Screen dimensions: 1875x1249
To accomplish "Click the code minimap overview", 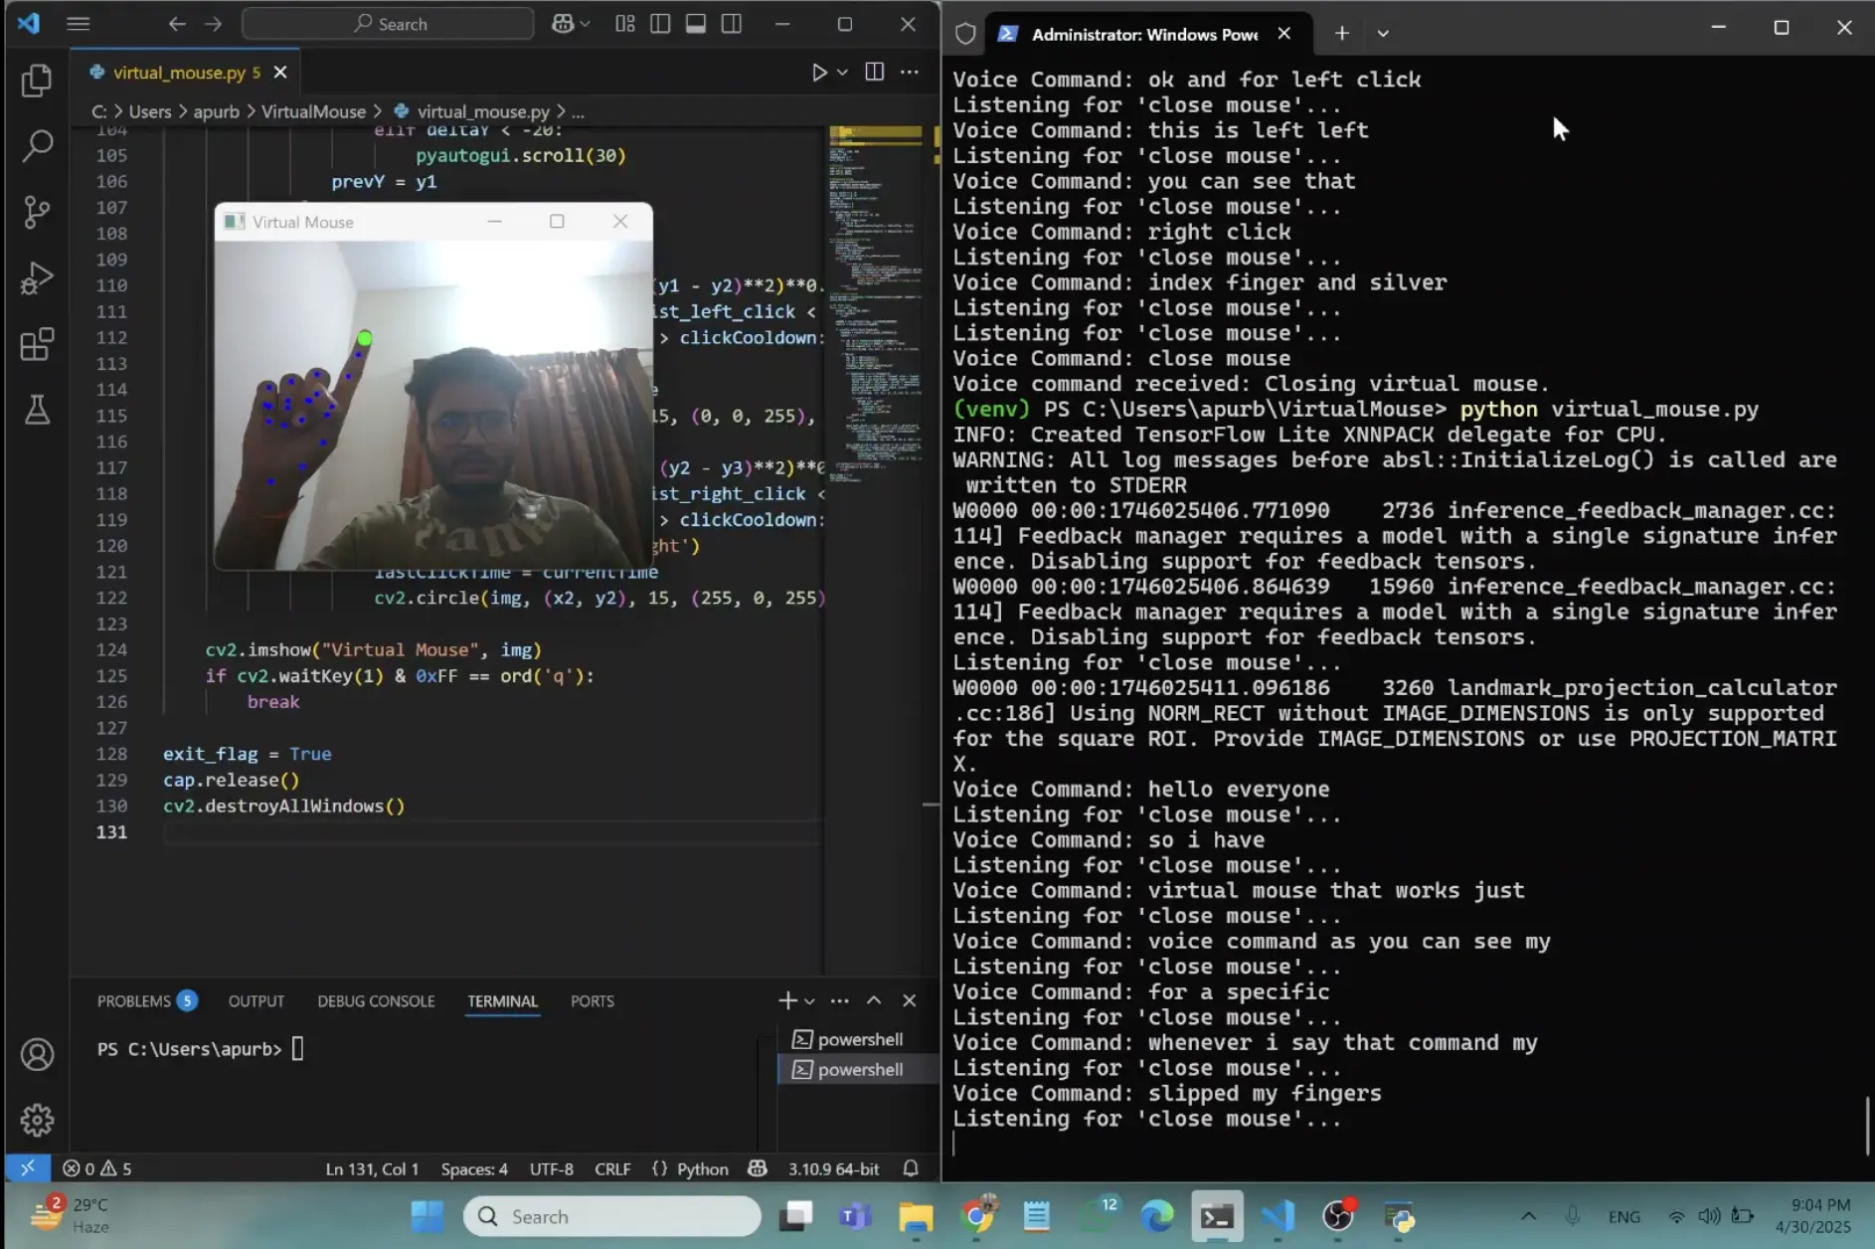I will point(875,298).
